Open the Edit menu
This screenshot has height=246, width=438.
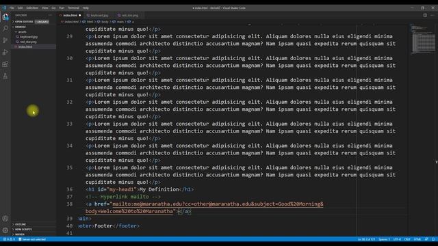(x=20, y=8)
